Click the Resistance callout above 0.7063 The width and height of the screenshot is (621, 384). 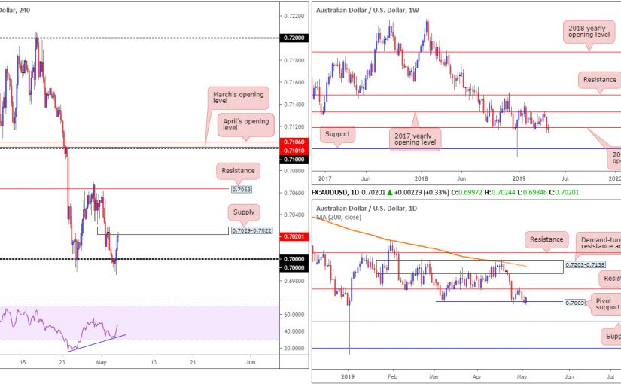238,171
